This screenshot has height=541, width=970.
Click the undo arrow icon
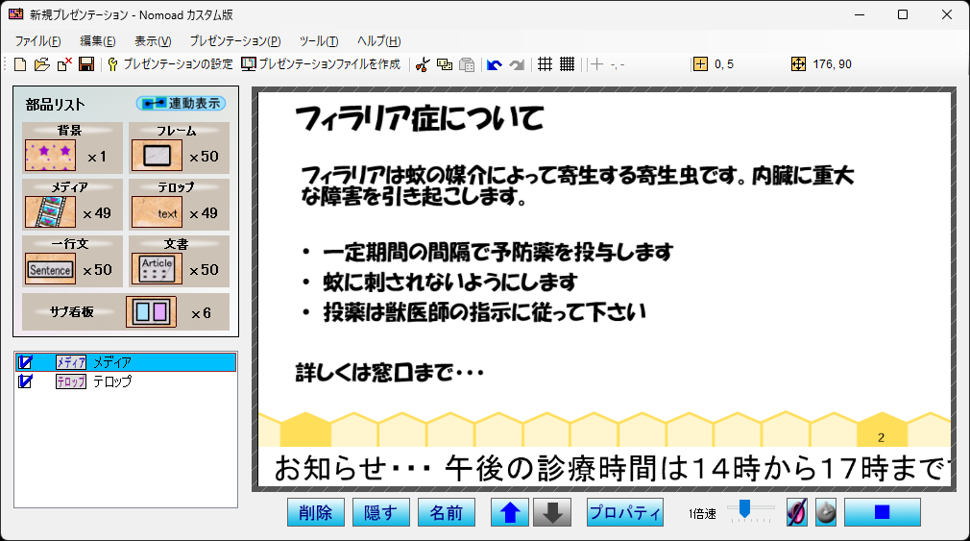(x=495, y=64)
